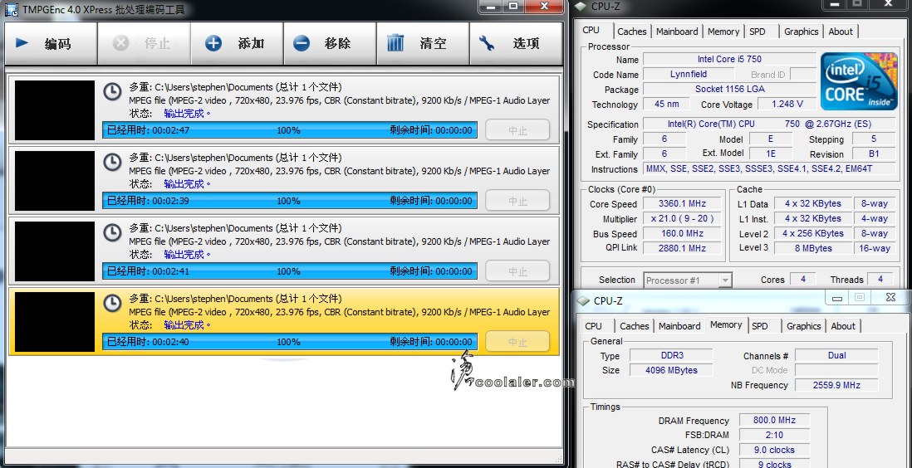This screenshot has height=468, width=912.
Task: Click the 移除 (Remove) toolbar button
Action: [x=330, y=44]
